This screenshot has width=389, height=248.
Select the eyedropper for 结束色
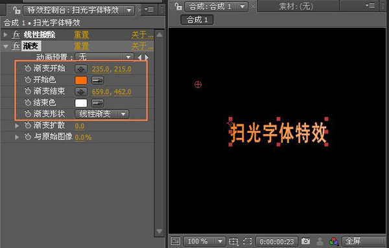click(97, 103)
